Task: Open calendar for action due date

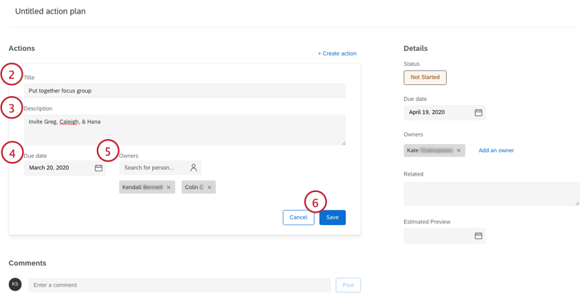Action: (98, 168)
